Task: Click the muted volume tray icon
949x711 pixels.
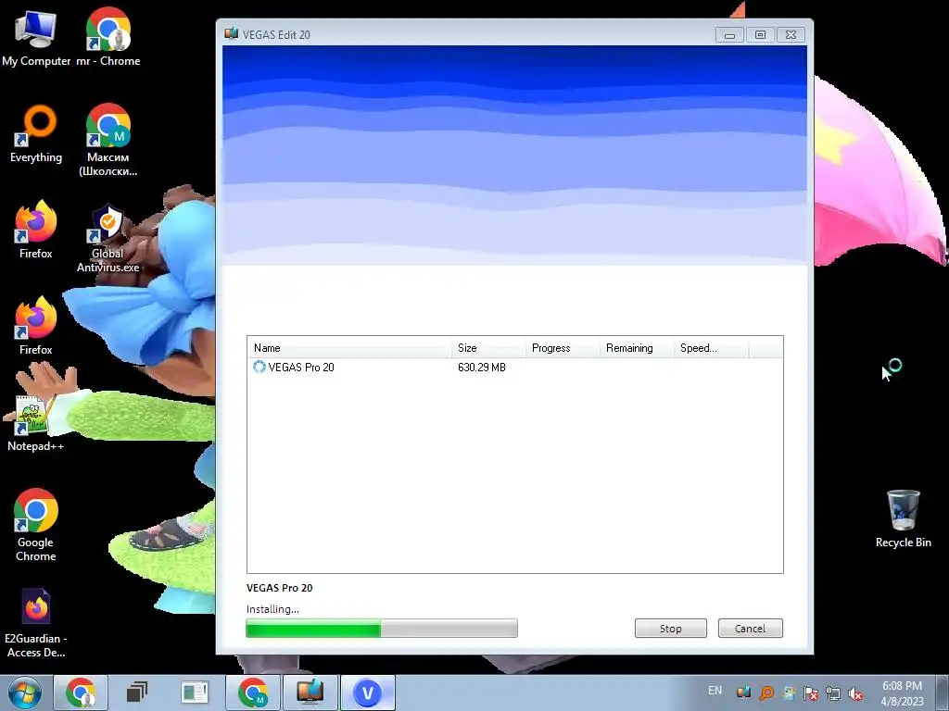Action: point(855,692)
